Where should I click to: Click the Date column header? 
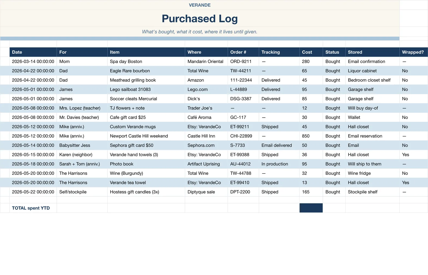(33, 52)
